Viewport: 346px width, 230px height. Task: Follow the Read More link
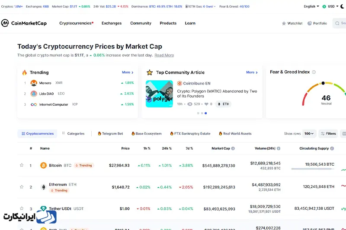pos(164,55)
